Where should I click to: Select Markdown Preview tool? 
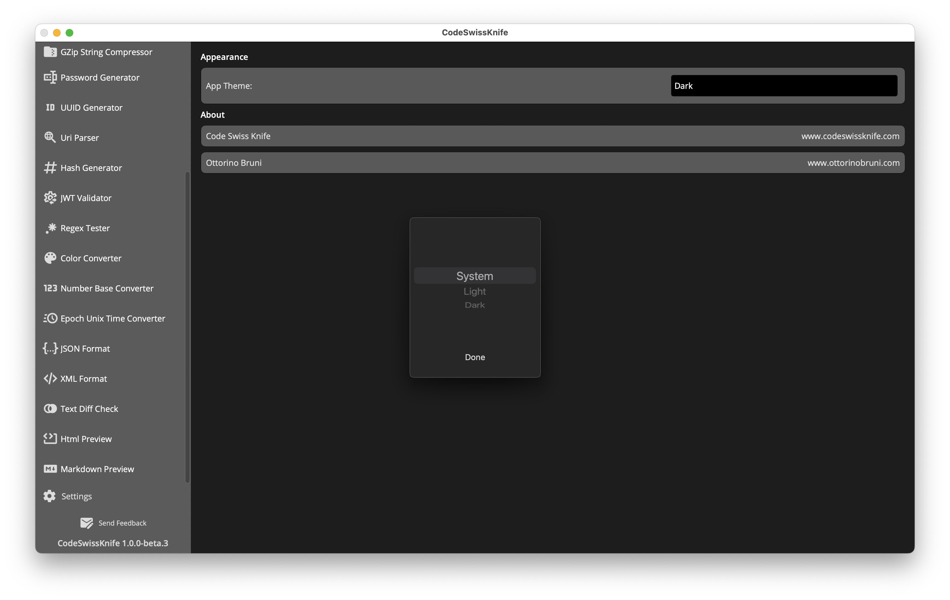(x=97, y=469)
